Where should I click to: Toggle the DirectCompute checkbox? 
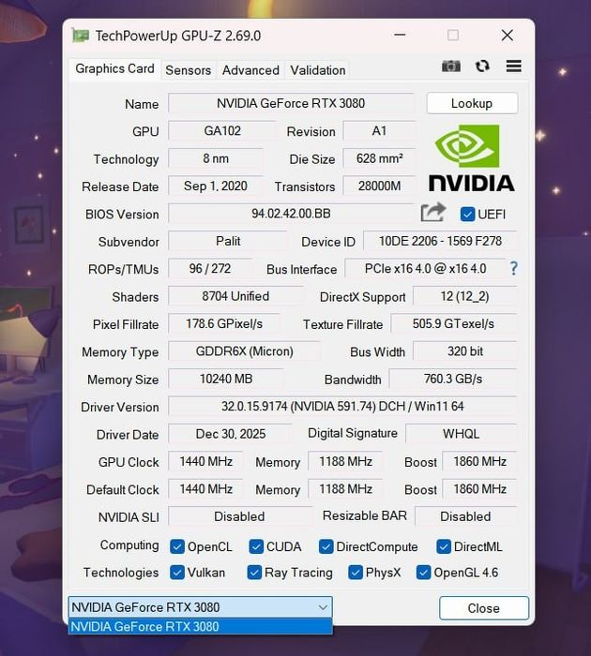[x=326, y=546]
